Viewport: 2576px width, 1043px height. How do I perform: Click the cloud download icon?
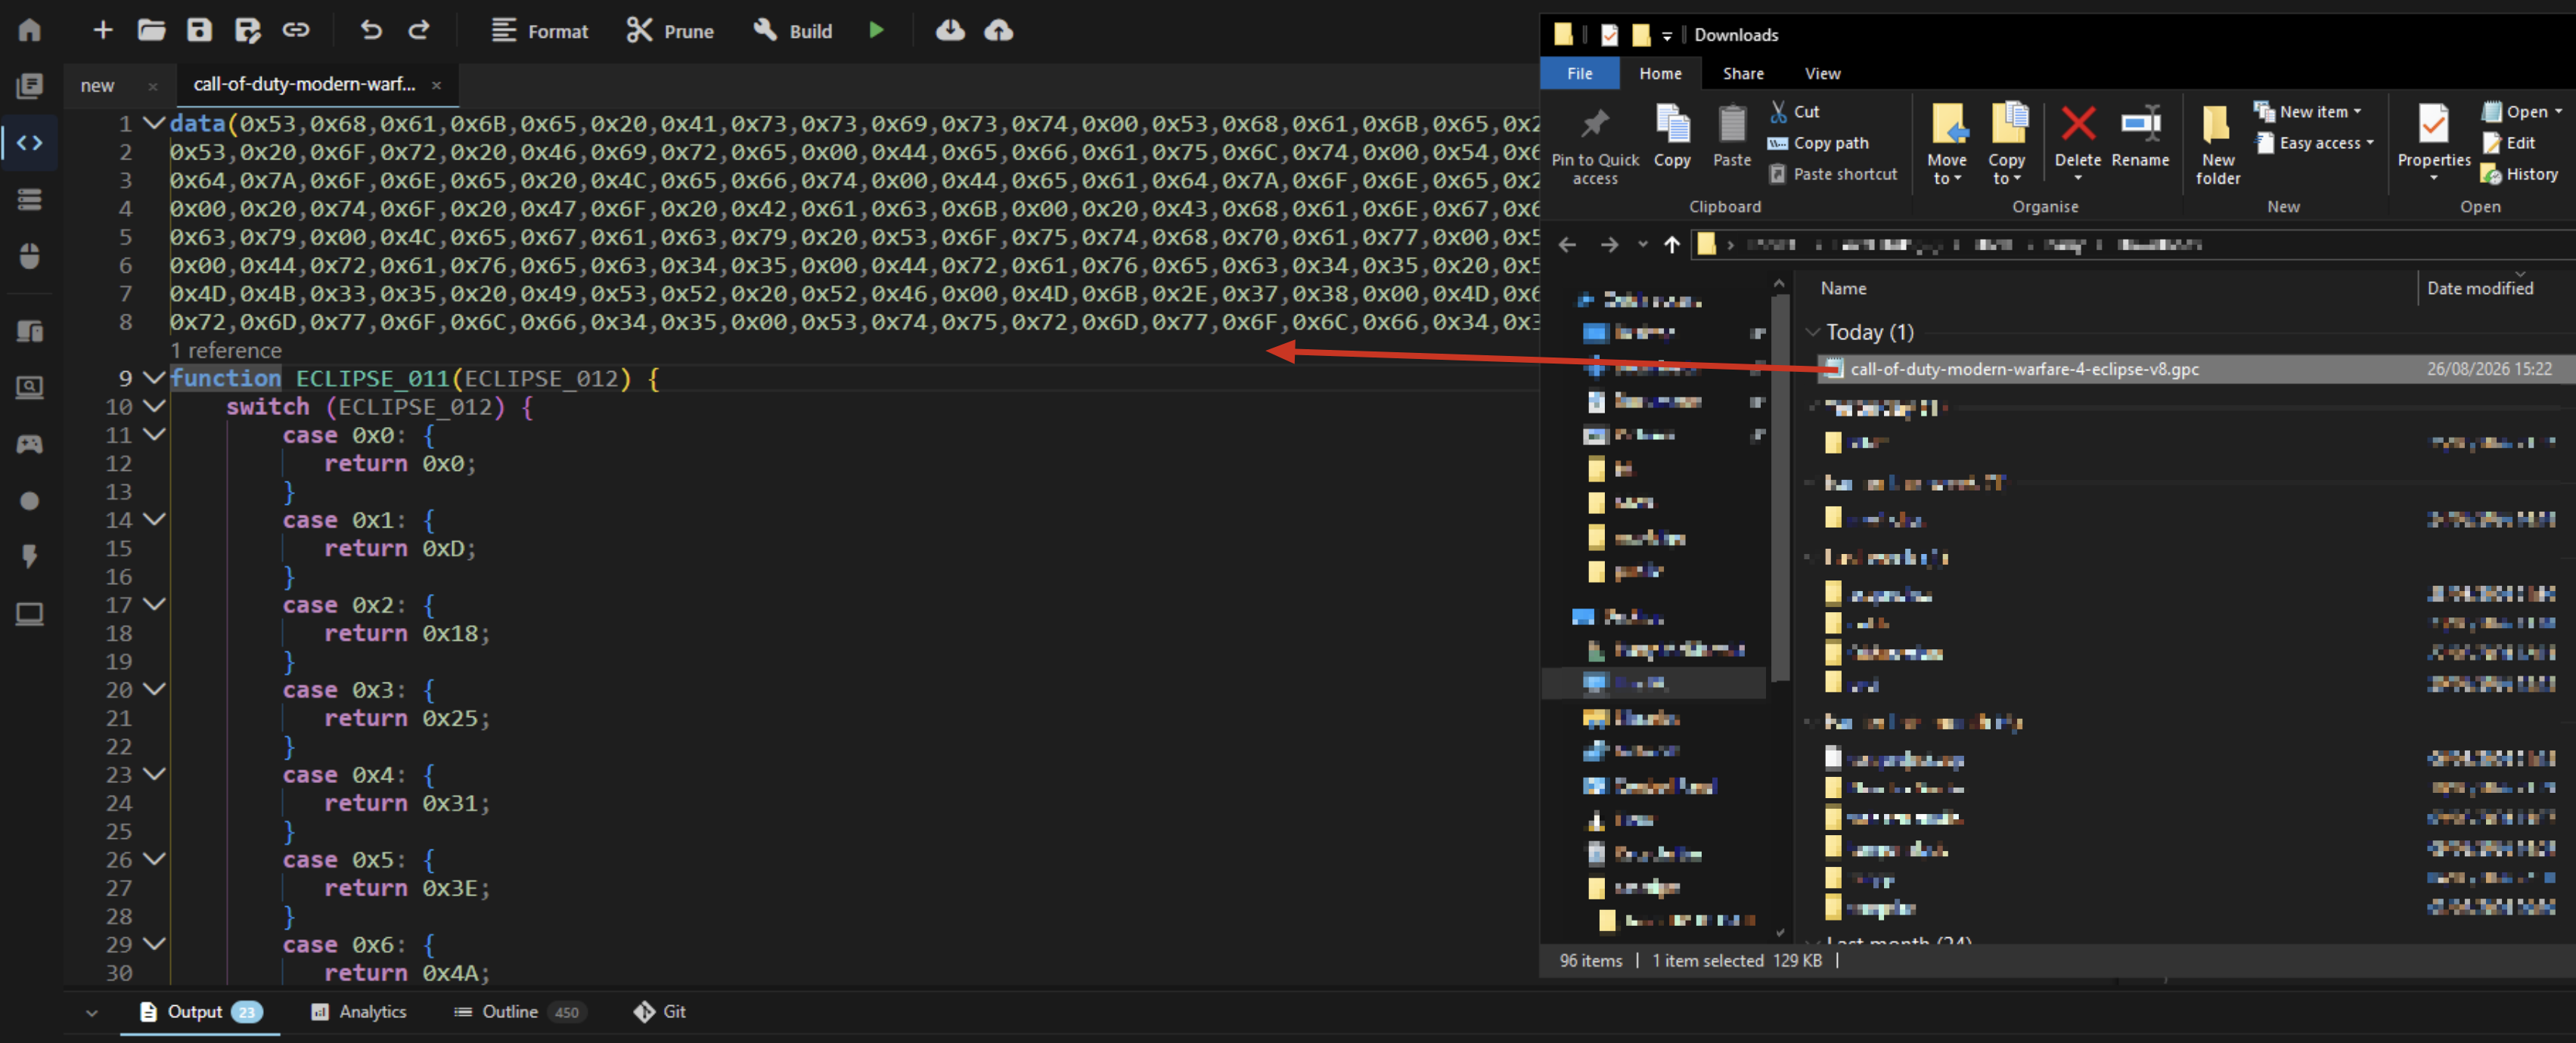click(x=950, y=30)
